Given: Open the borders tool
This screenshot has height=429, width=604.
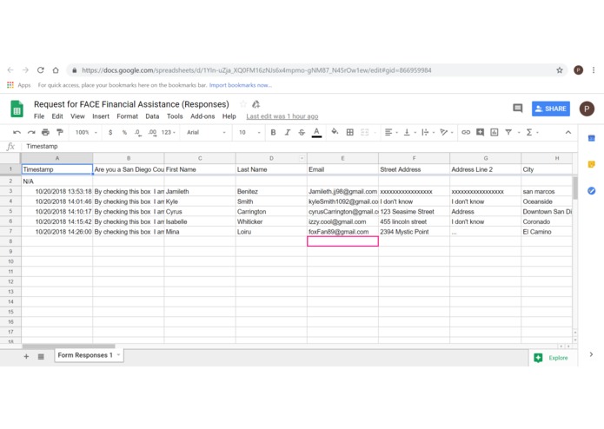Looking at the screenshot, I should click(349, 132).
